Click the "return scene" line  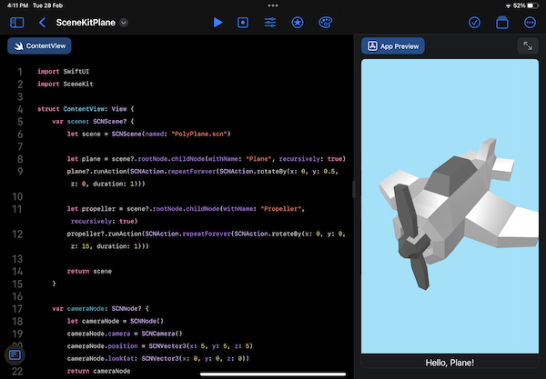[x=89, y=271]
